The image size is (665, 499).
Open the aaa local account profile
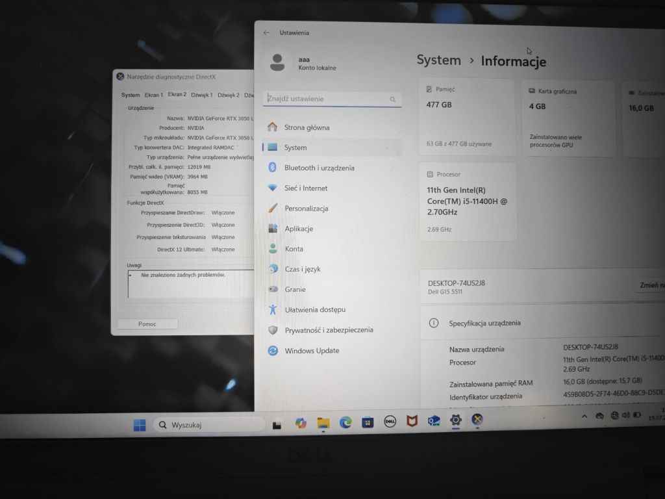coord(304,63)
